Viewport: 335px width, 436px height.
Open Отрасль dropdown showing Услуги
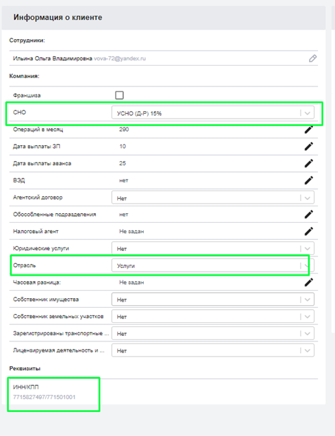[x=213, y=265]
